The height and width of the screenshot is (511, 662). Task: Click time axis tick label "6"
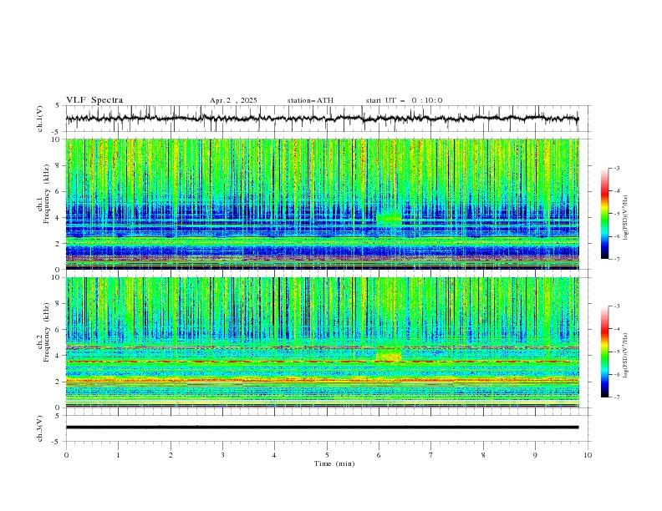[379, 455]
